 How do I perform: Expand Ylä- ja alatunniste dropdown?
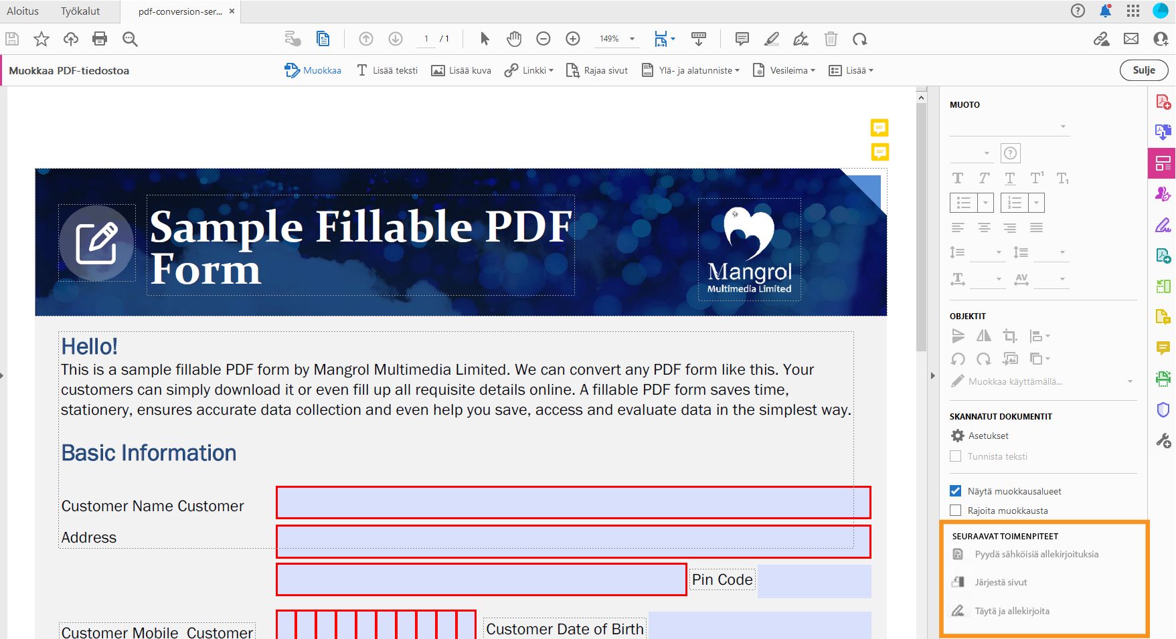coord(691,70)
